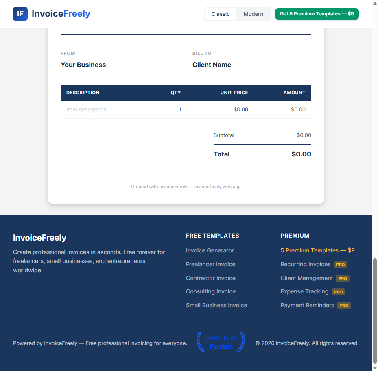Switch to the Classic template tab

pos(221,14)
